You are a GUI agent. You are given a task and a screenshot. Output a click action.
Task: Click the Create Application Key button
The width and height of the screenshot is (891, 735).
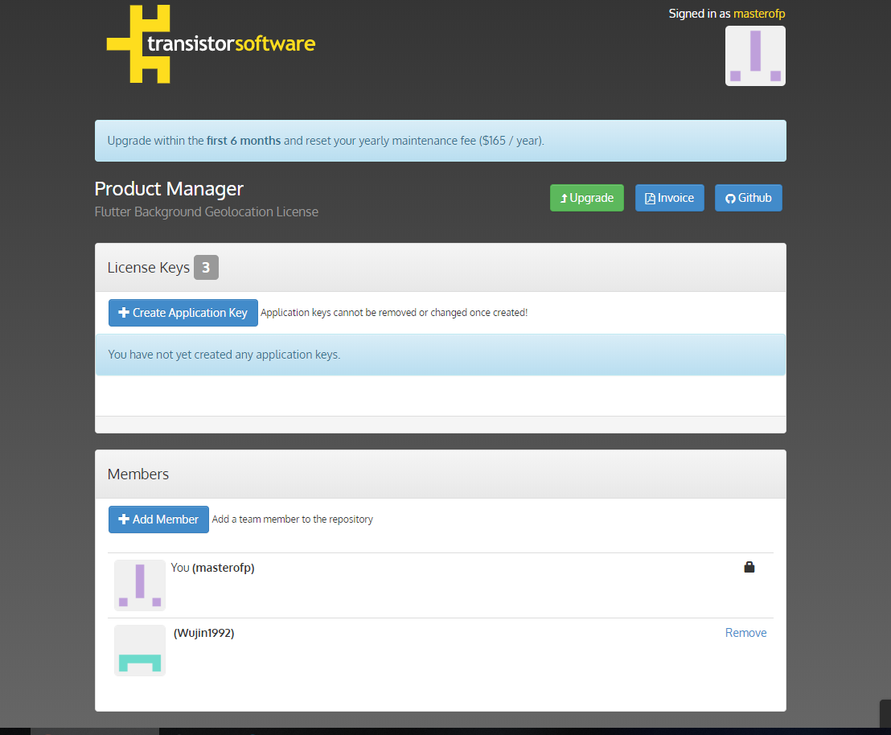pos(183,313)
